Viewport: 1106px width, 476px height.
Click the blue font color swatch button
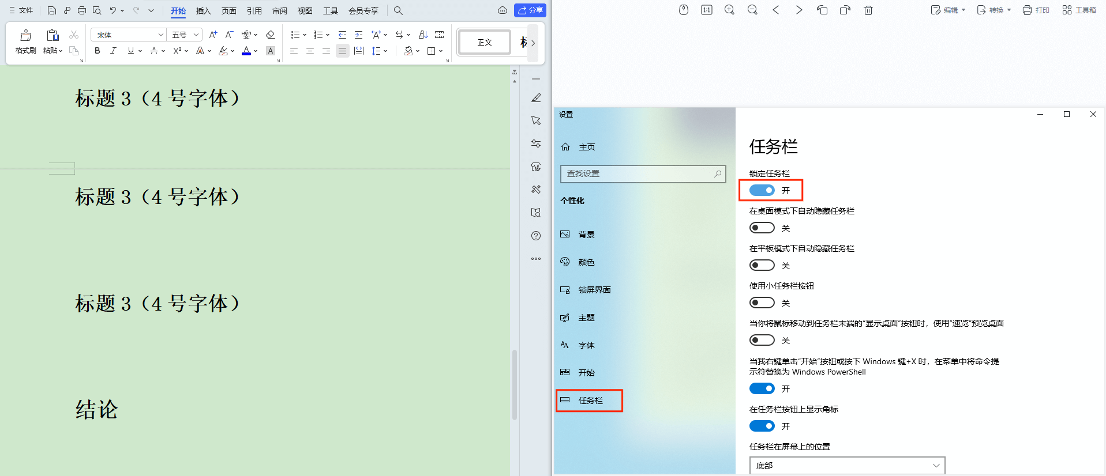(x=246, y=51)
